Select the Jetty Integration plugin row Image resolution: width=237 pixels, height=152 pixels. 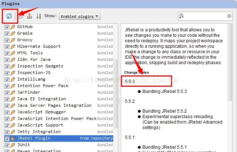pyautogui.click(x=59, y=132)
